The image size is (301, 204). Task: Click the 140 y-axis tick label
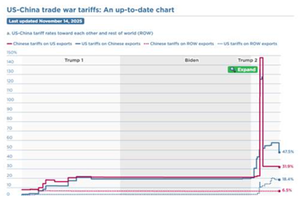(x=10, y=62)
